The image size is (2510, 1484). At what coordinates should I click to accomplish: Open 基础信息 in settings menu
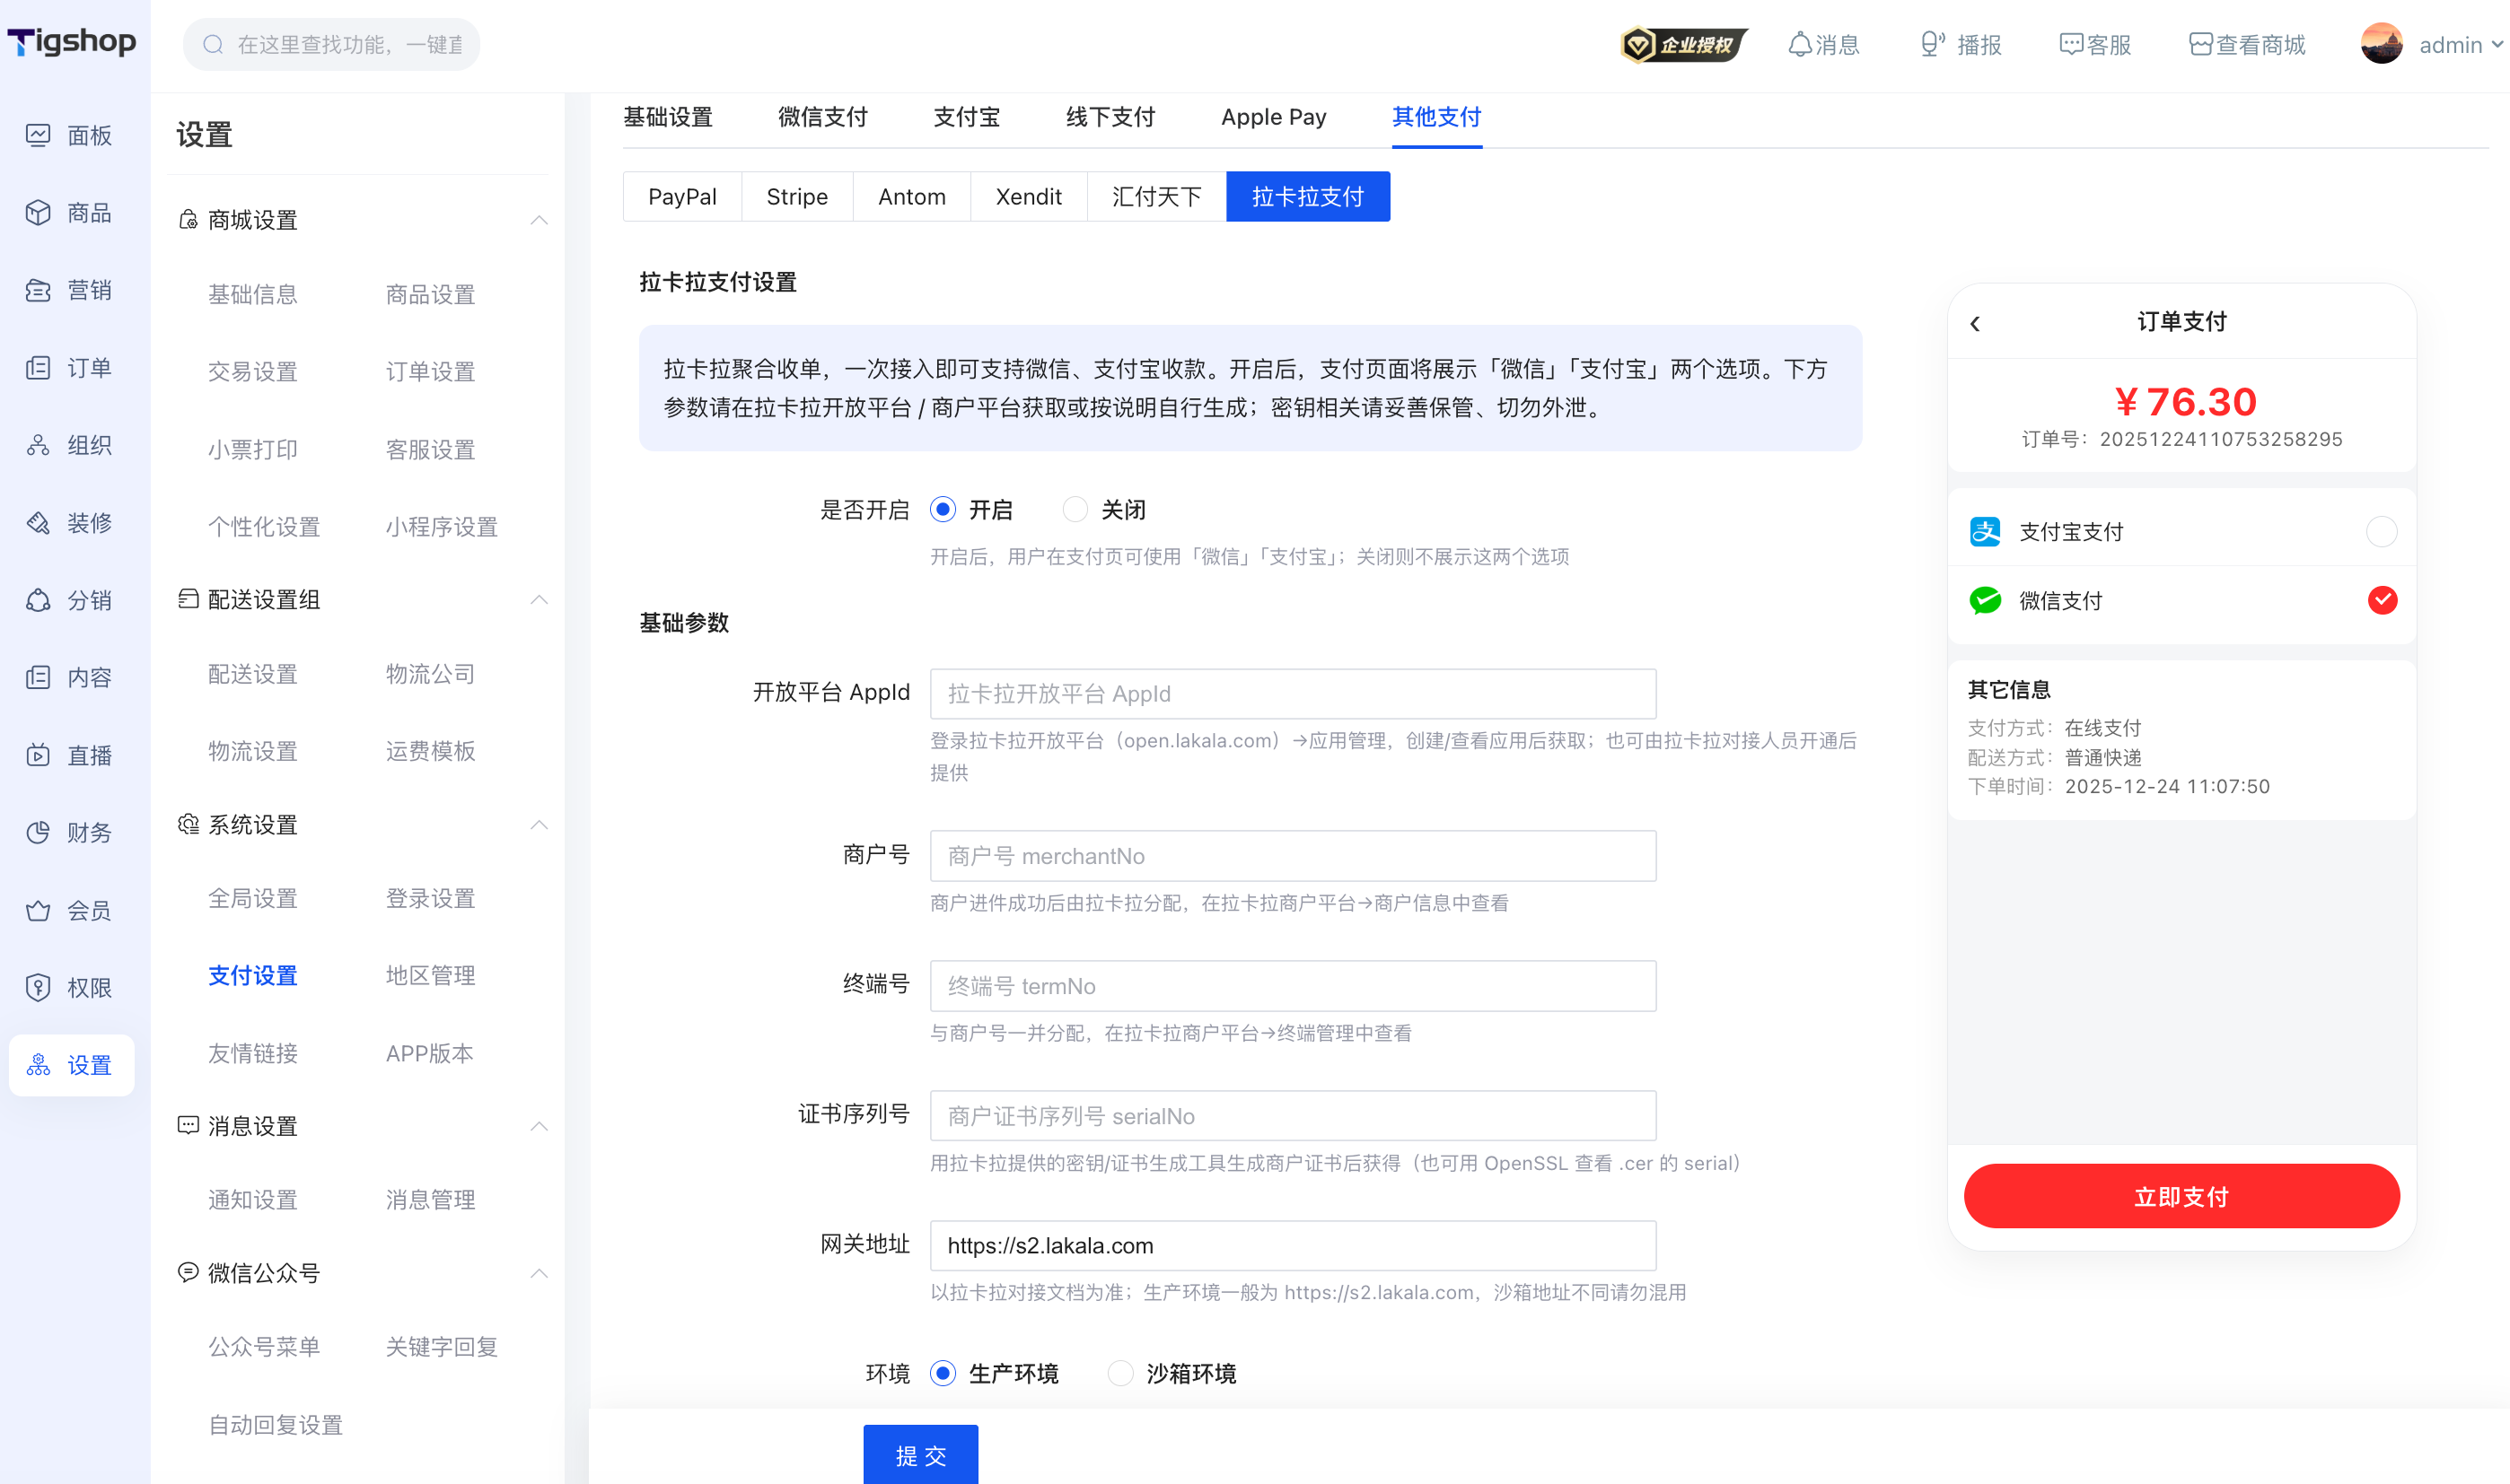(x=252, y=294)
